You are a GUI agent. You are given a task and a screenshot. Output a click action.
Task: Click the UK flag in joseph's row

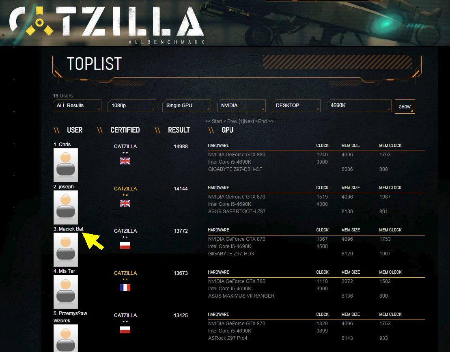125,203
